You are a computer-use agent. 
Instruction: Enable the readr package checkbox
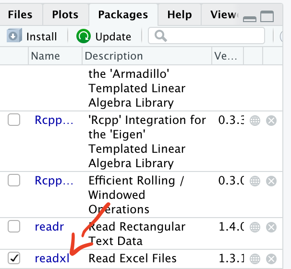(14, 226)
